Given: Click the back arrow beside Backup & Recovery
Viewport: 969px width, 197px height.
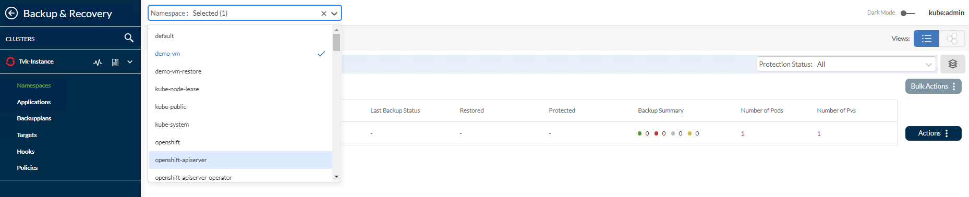Looking at the screenshot, I should (11, 13).
